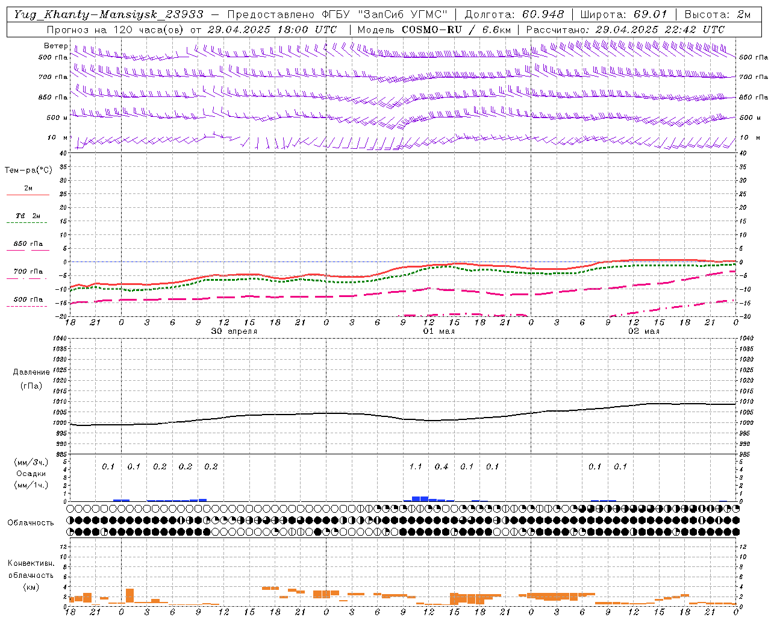Select the Высота: 2м header field
This screenshot has height=617, width=771.
click(717, 14)
